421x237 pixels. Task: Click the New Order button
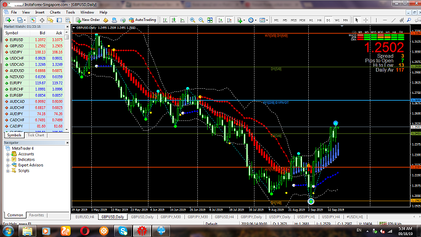click(x=88, y=20)
